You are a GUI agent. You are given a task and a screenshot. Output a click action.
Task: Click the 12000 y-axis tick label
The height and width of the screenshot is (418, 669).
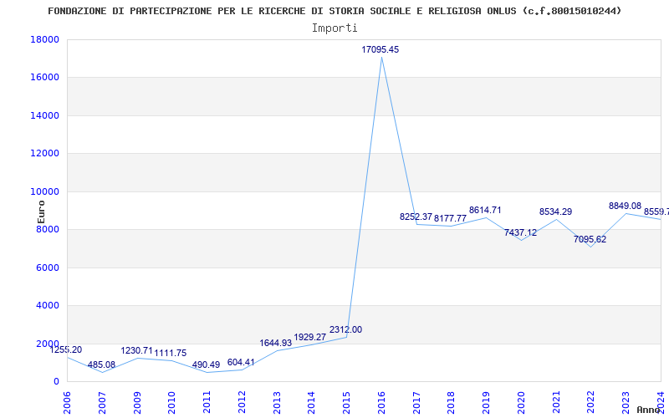[x=45, y=154]
